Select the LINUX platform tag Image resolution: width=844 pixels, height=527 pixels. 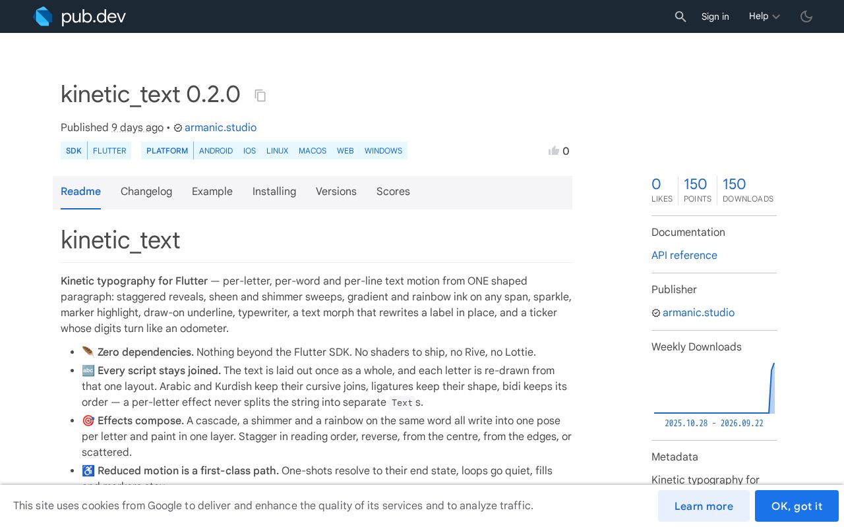point(277,151)
